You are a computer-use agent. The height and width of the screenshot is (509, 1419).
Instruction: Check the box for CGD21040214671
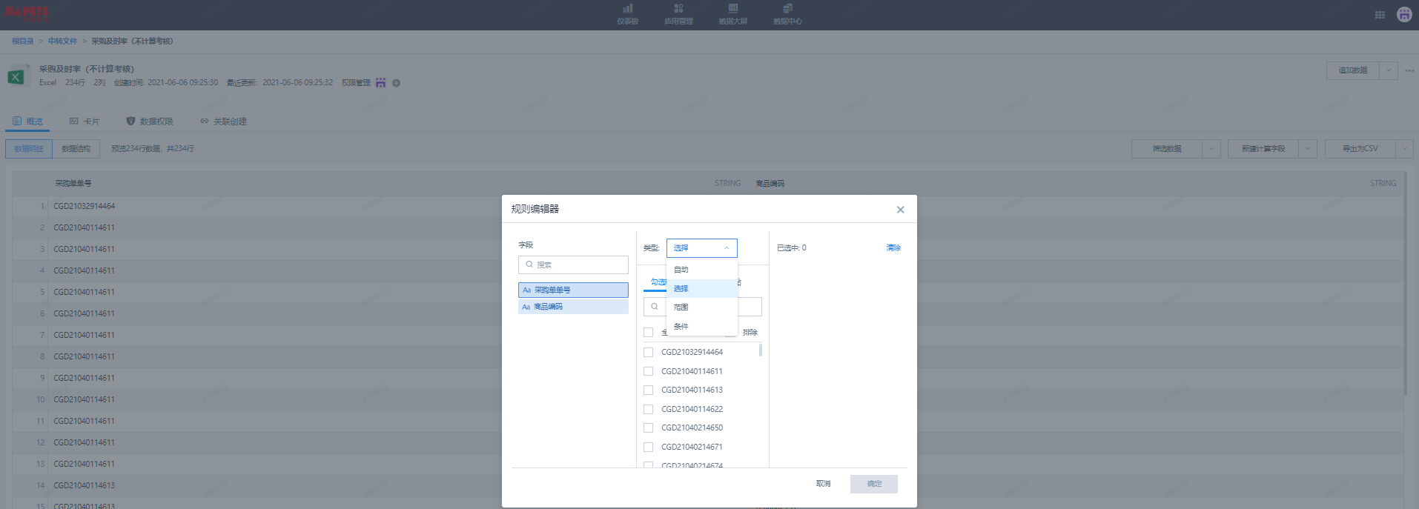(648, 447)
